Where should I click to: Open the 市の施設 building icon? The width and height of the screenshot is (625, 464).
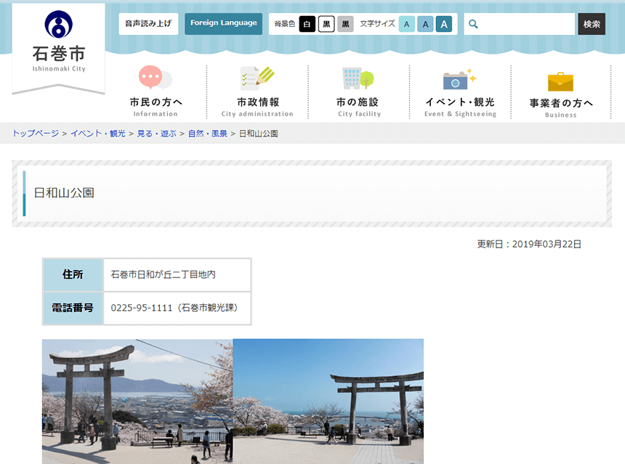pyautogui.click(x=358, y=78)
